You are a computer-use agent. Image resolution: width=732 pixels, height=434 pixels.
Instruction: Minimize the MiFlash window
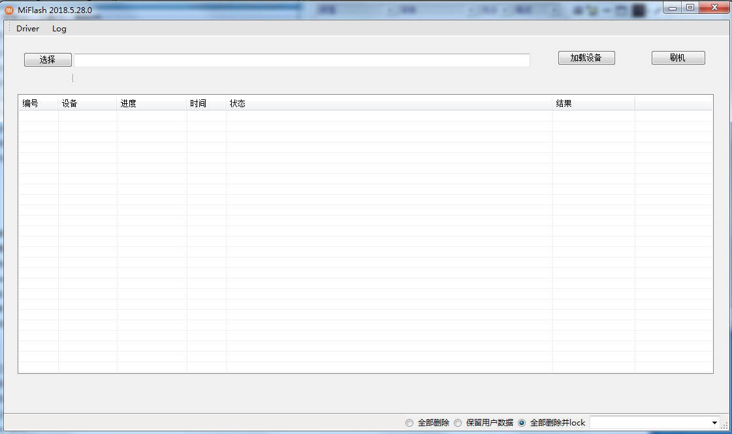click(x=672, y=7)
